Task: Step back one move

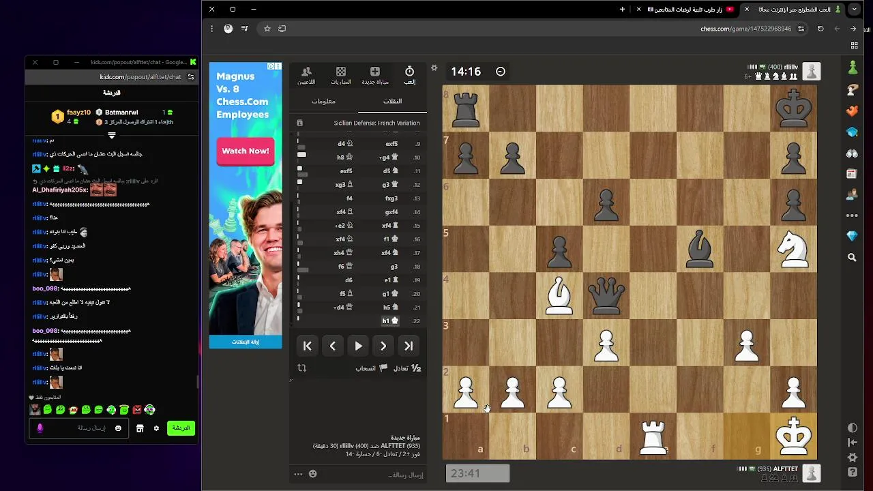Action: [333, 346]
